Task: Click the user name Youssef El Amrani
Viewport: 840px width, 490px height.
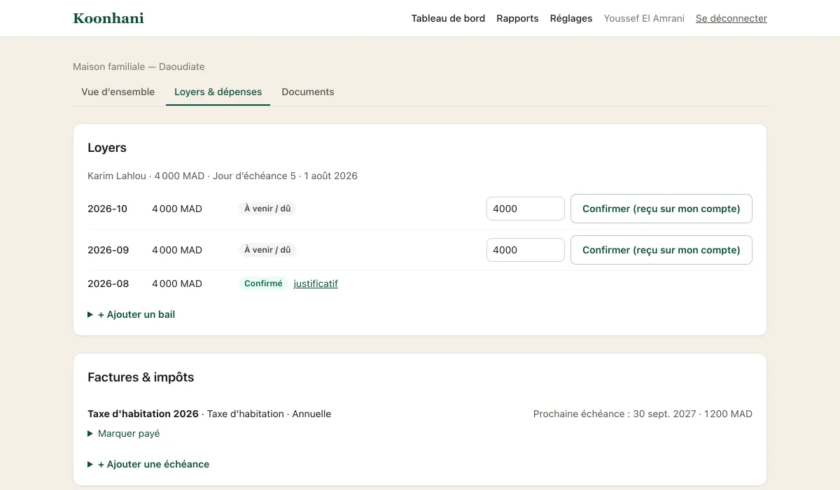Action: 644,18
